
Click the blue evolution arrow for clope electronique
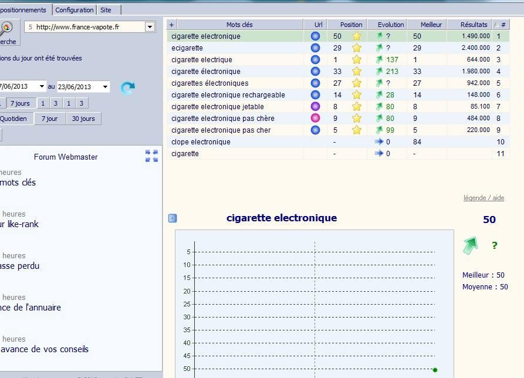coord(379,141)
